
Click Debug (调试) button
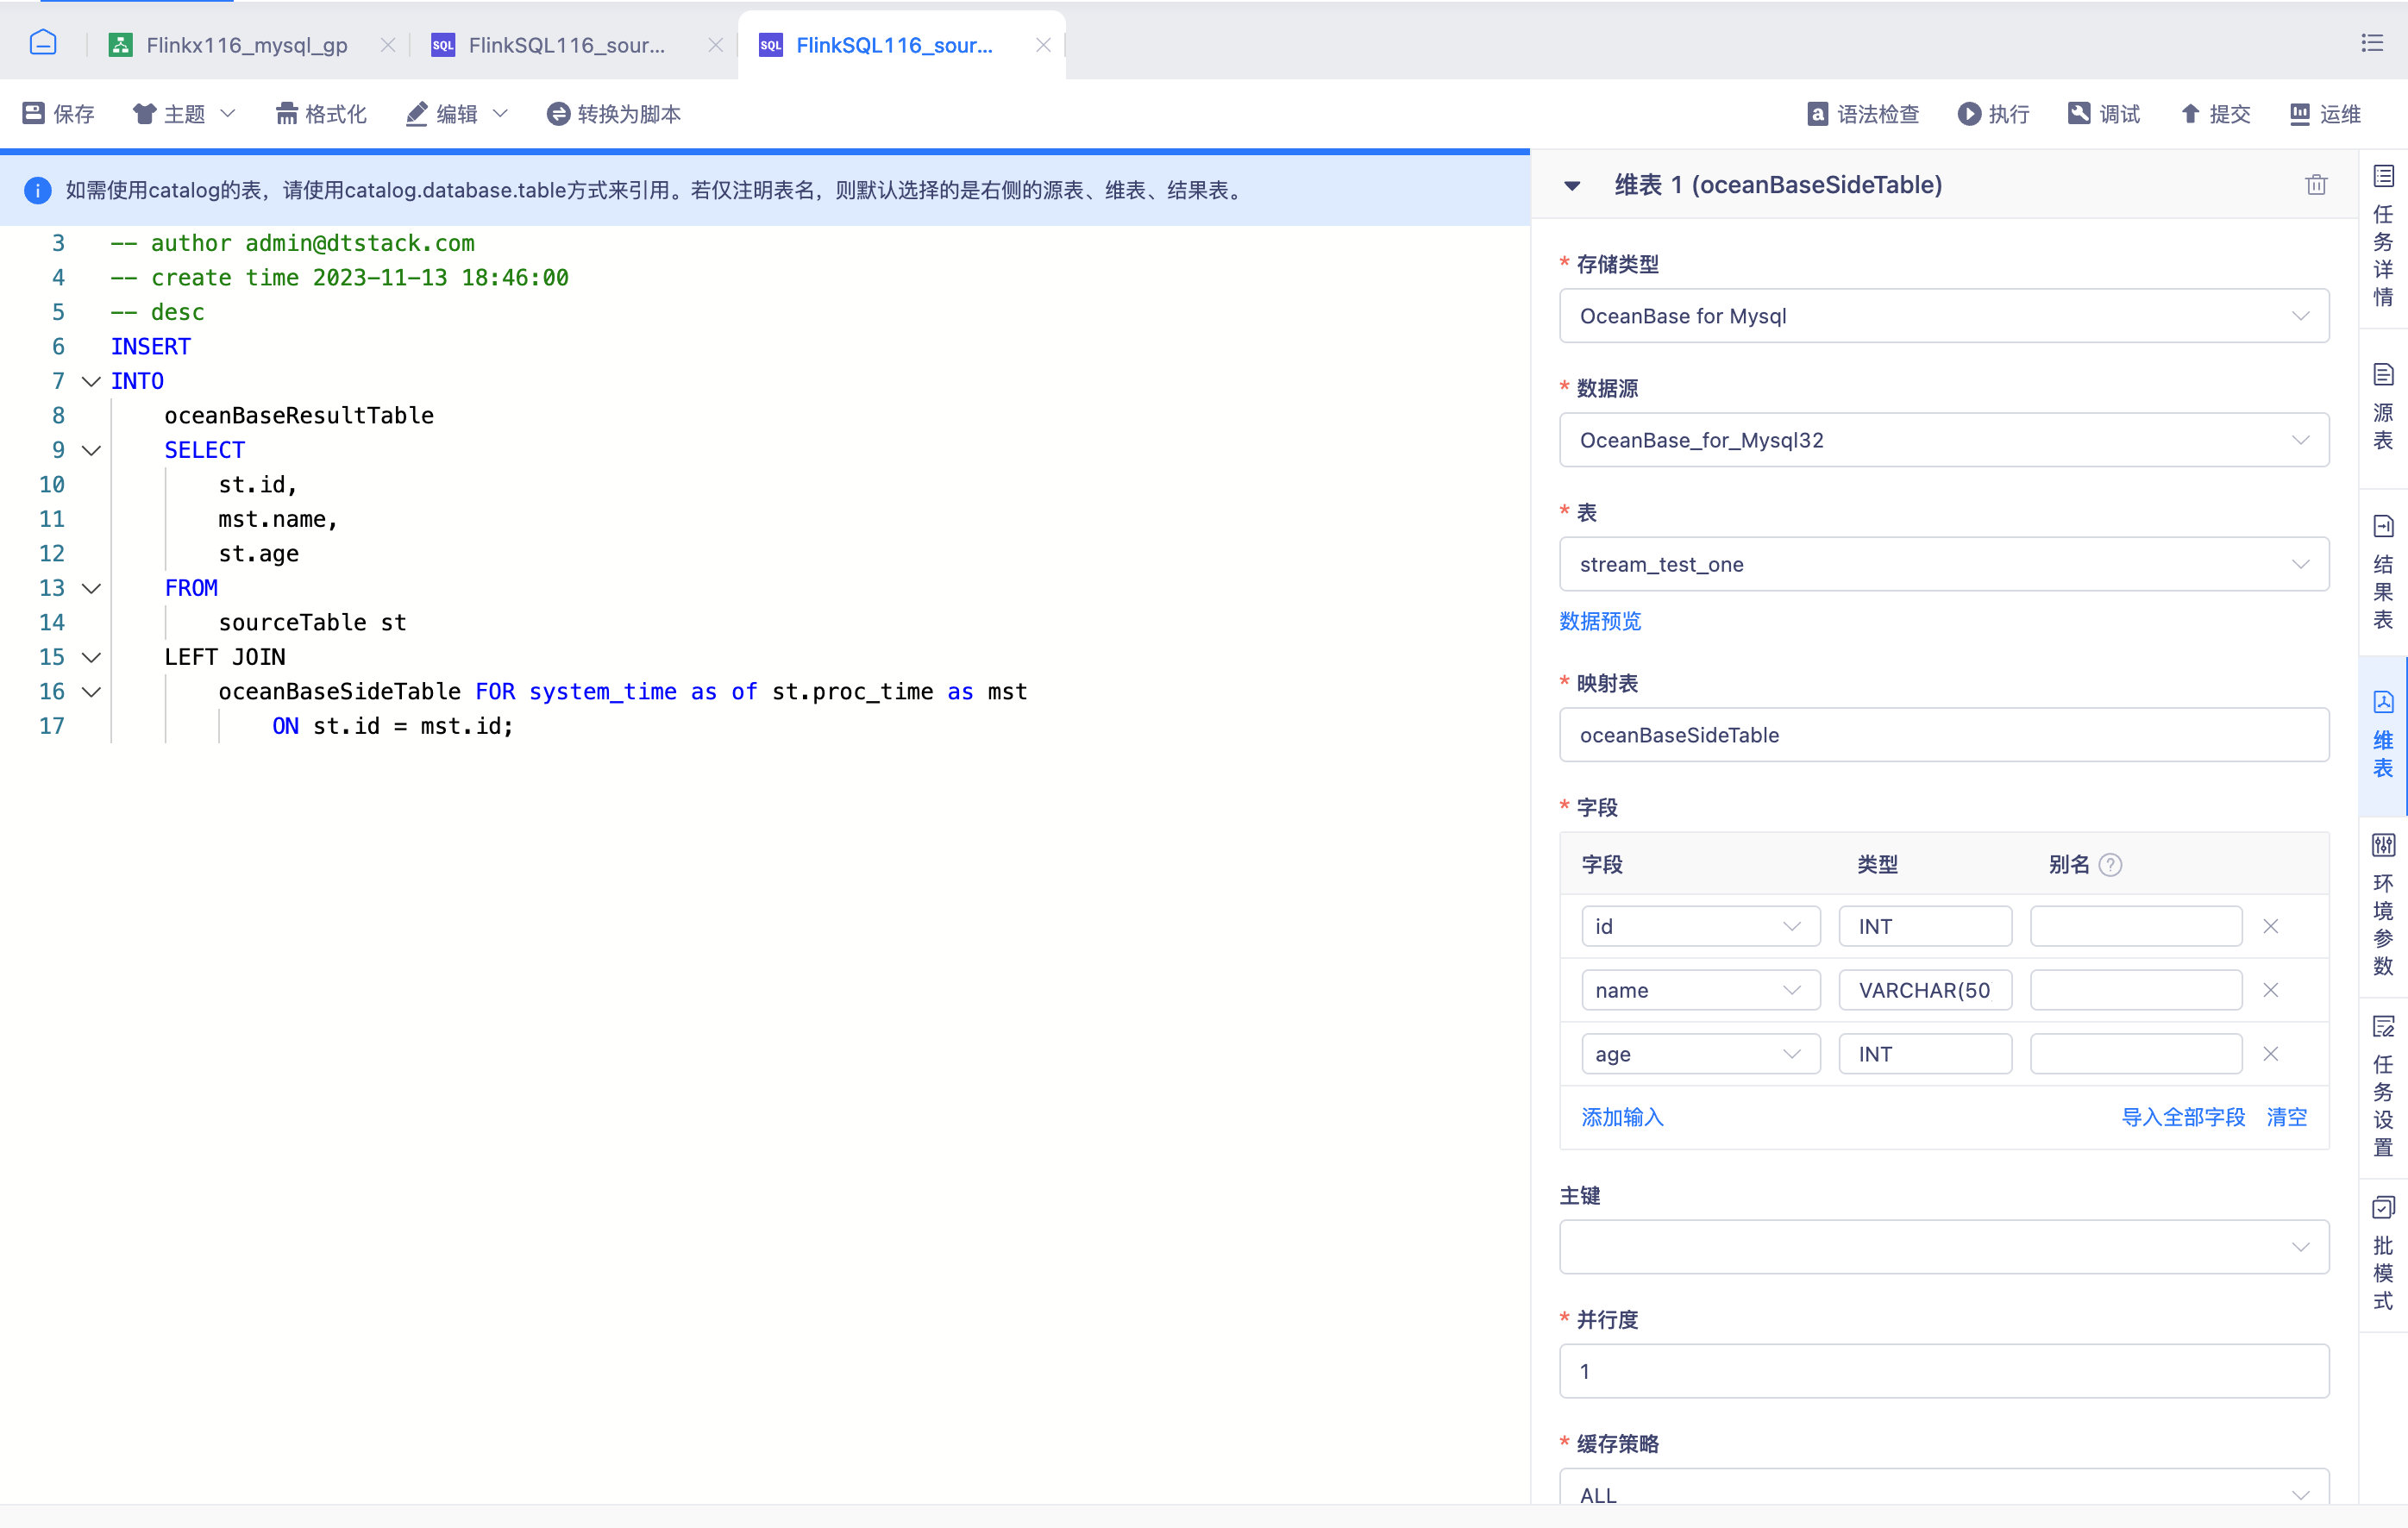click(x=2104, y=114)
